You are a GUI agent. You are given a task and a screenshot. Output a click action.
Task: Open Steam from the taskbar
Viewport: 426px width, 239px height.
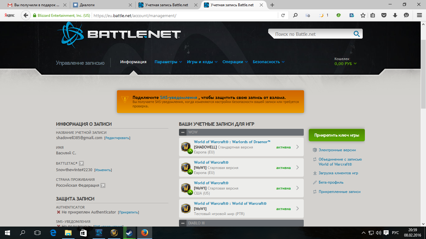(x=129, y=232)
